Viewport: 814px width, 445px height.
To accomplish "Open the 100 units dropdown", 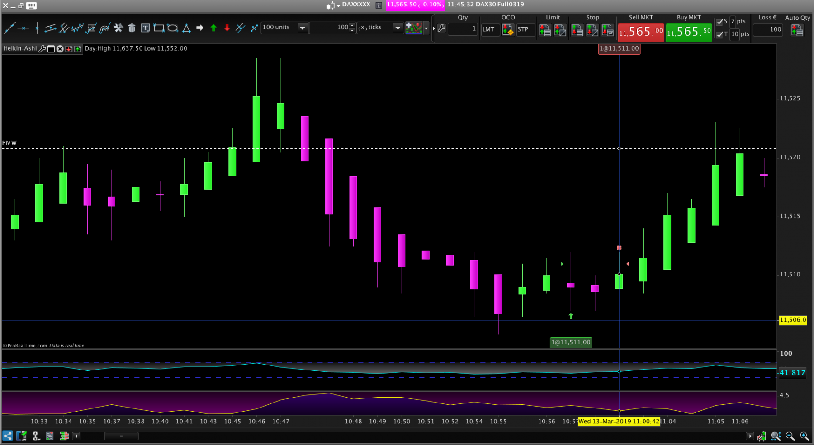I will [x=303, y=28].
